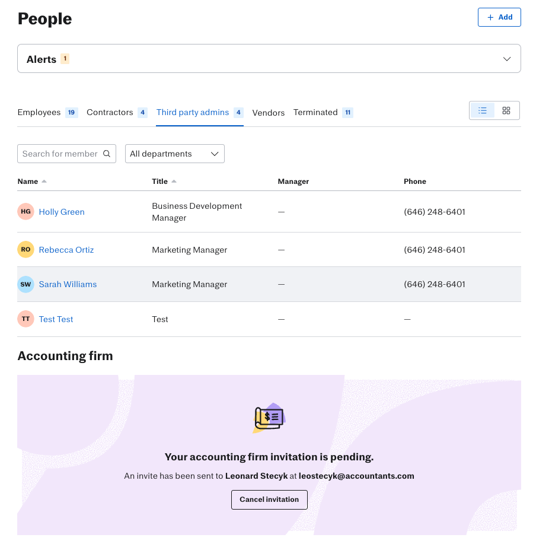533x544 pixels.
Task: Sort by Name column arrow
Action: [44, 182]
